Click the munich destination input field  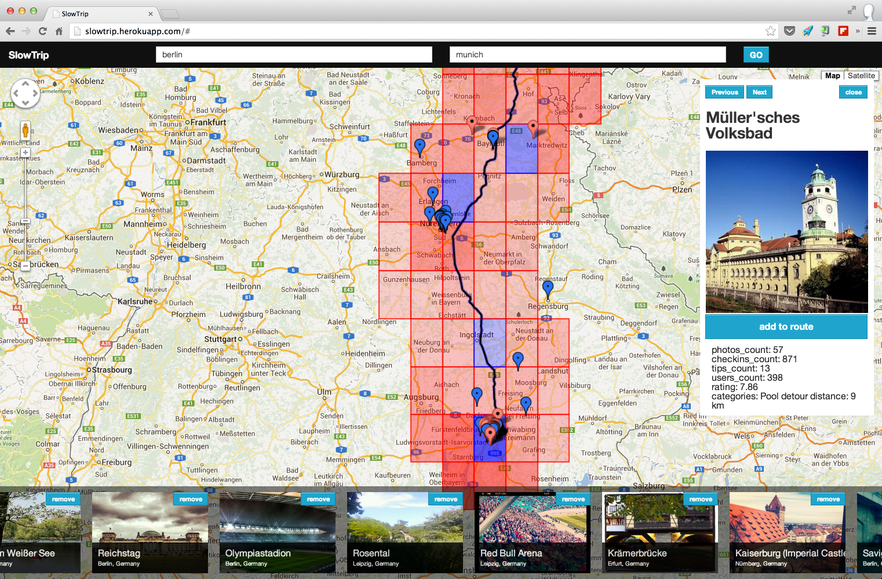coord(588,54)
